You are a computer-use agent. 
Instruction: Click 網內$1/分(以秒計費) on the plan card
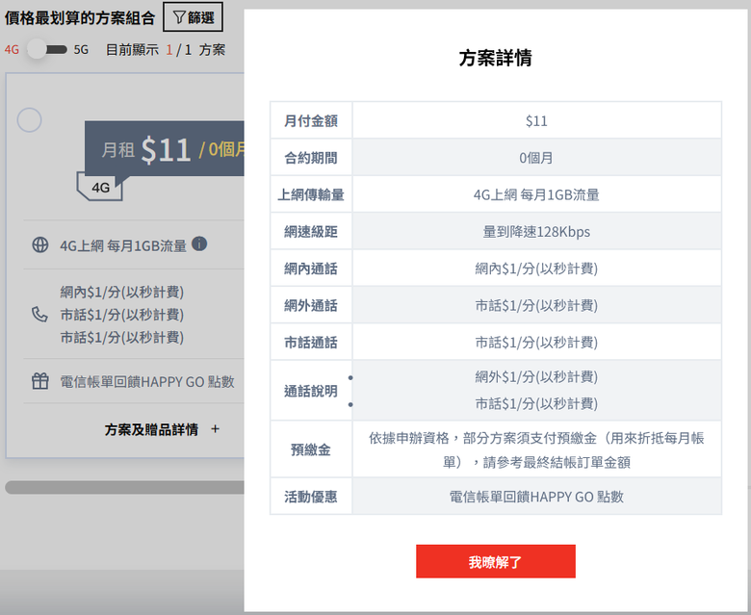(x=121, y=292)
